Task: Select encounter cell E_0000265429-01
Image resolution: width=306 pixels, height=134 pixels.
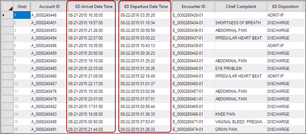Action: point(193,15)
